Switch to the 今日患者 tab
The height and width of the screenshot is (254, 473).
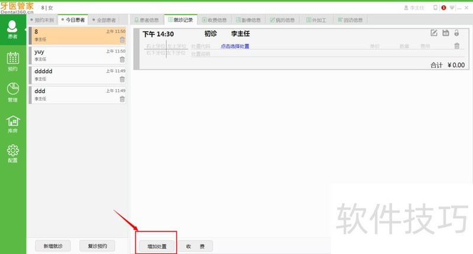click(73, 20)
